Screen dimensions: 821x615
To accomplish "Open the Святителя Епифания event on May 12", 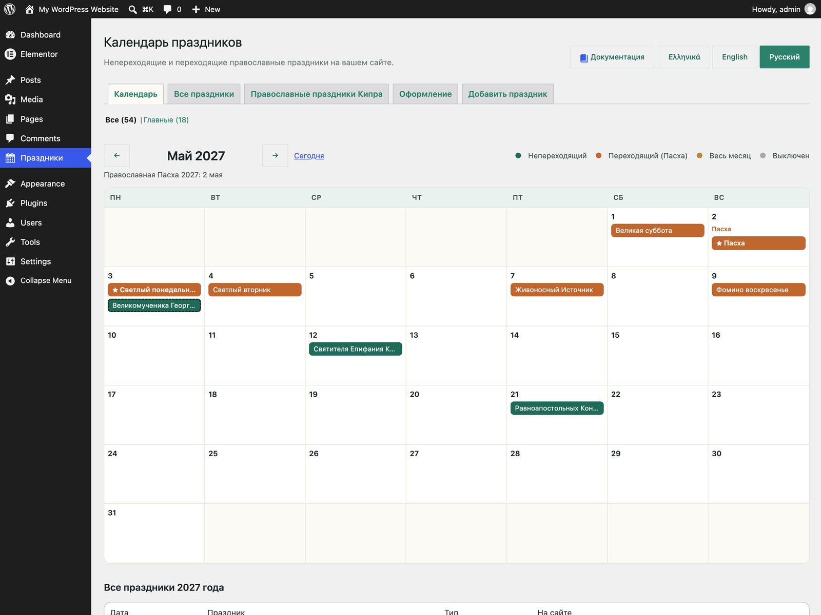I will tap(355, 349).
